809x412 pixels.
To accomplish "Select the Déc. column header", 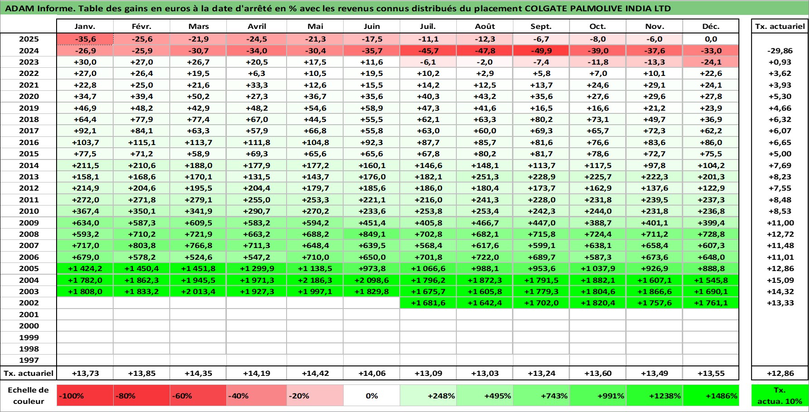I will 711,26.
